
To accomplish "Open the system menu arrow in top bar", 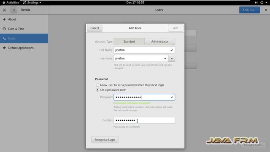I will point(266,3).
